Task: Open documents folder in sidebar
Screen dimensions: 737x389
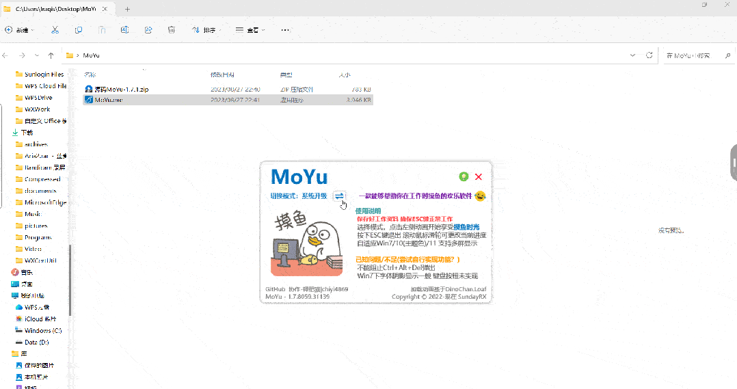Action: pyautogui.click(x=36, y=191)
